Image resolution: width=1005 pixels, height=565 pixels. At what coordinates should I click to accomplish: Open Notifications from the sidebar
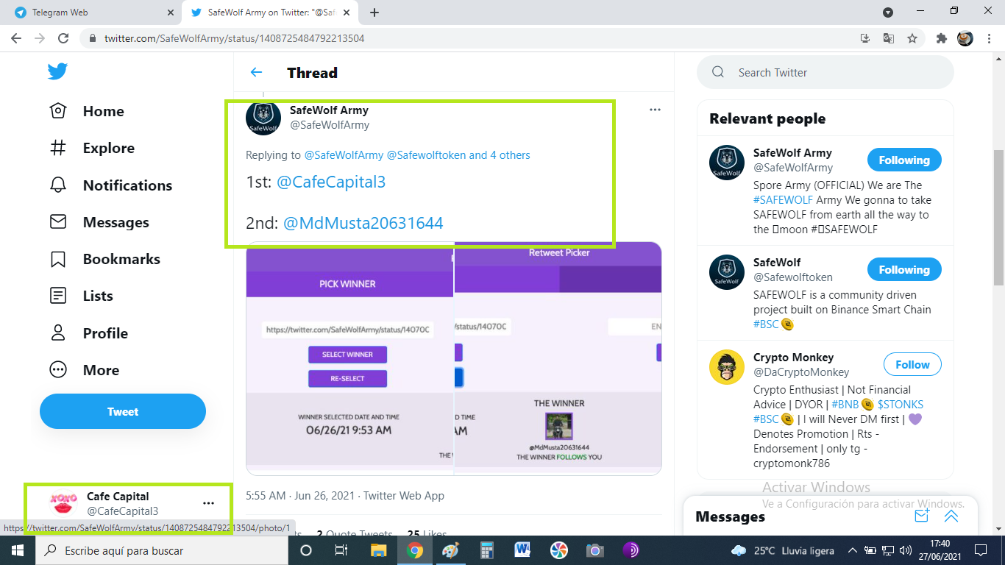click(x=110, y=185)
